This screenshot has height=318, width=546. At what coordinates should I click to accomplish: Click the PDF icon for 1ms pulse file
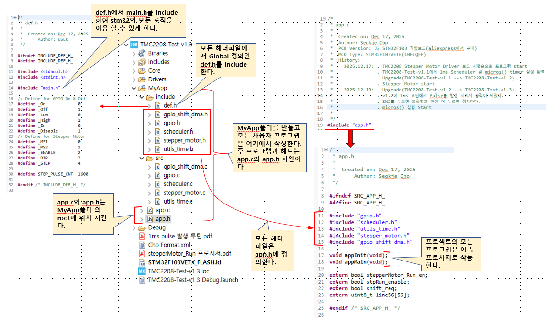142,236
